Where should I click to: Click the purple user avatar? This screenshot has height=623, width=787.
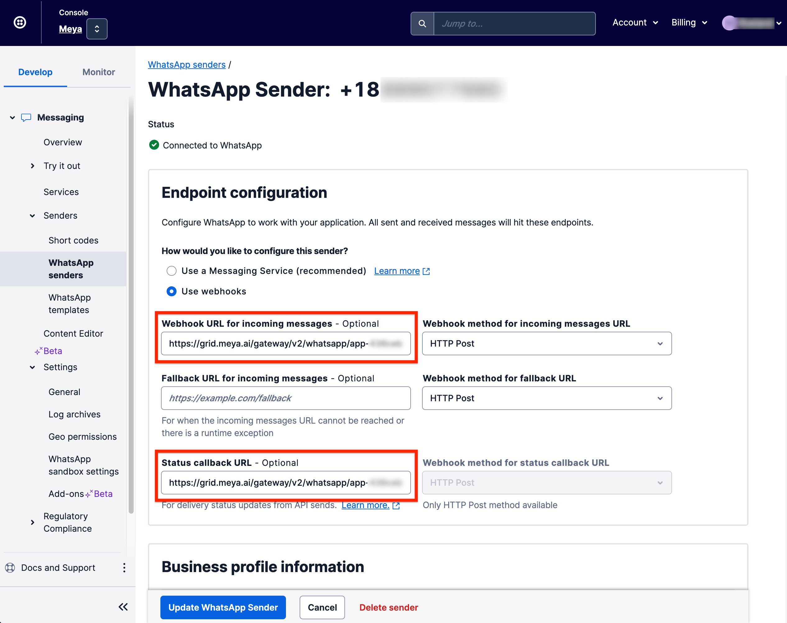point(729,23)
